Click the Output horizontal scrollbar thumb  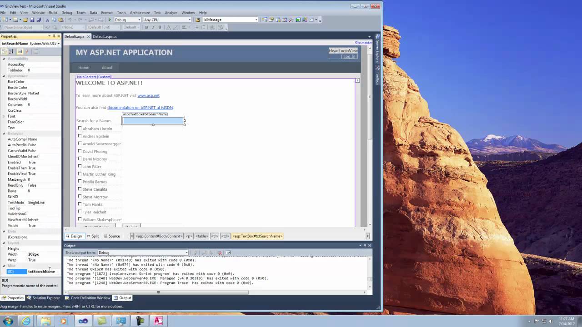158,292
